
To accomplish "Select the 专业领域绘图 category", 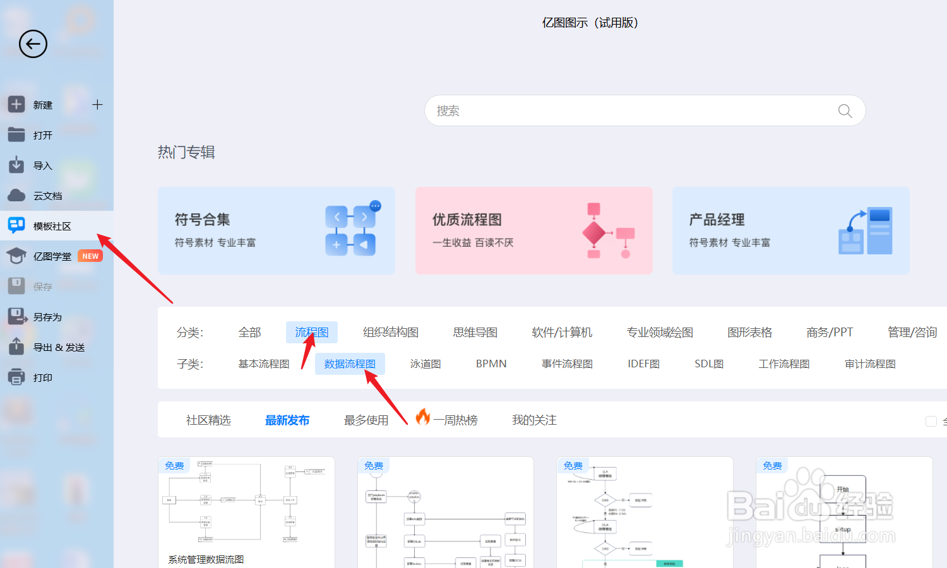I will coord(660,332).
